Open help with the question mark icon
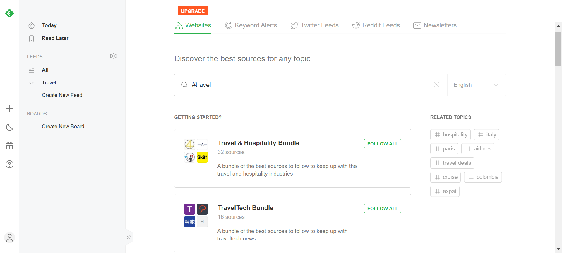562x253 pixels. click(x=9, y=164)
